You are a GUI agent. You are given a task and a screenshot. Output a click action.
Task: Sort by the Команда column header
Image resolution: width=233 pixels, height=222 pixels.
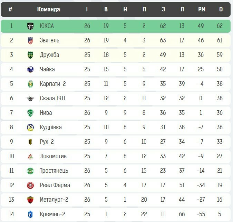[x=48, y=9]
